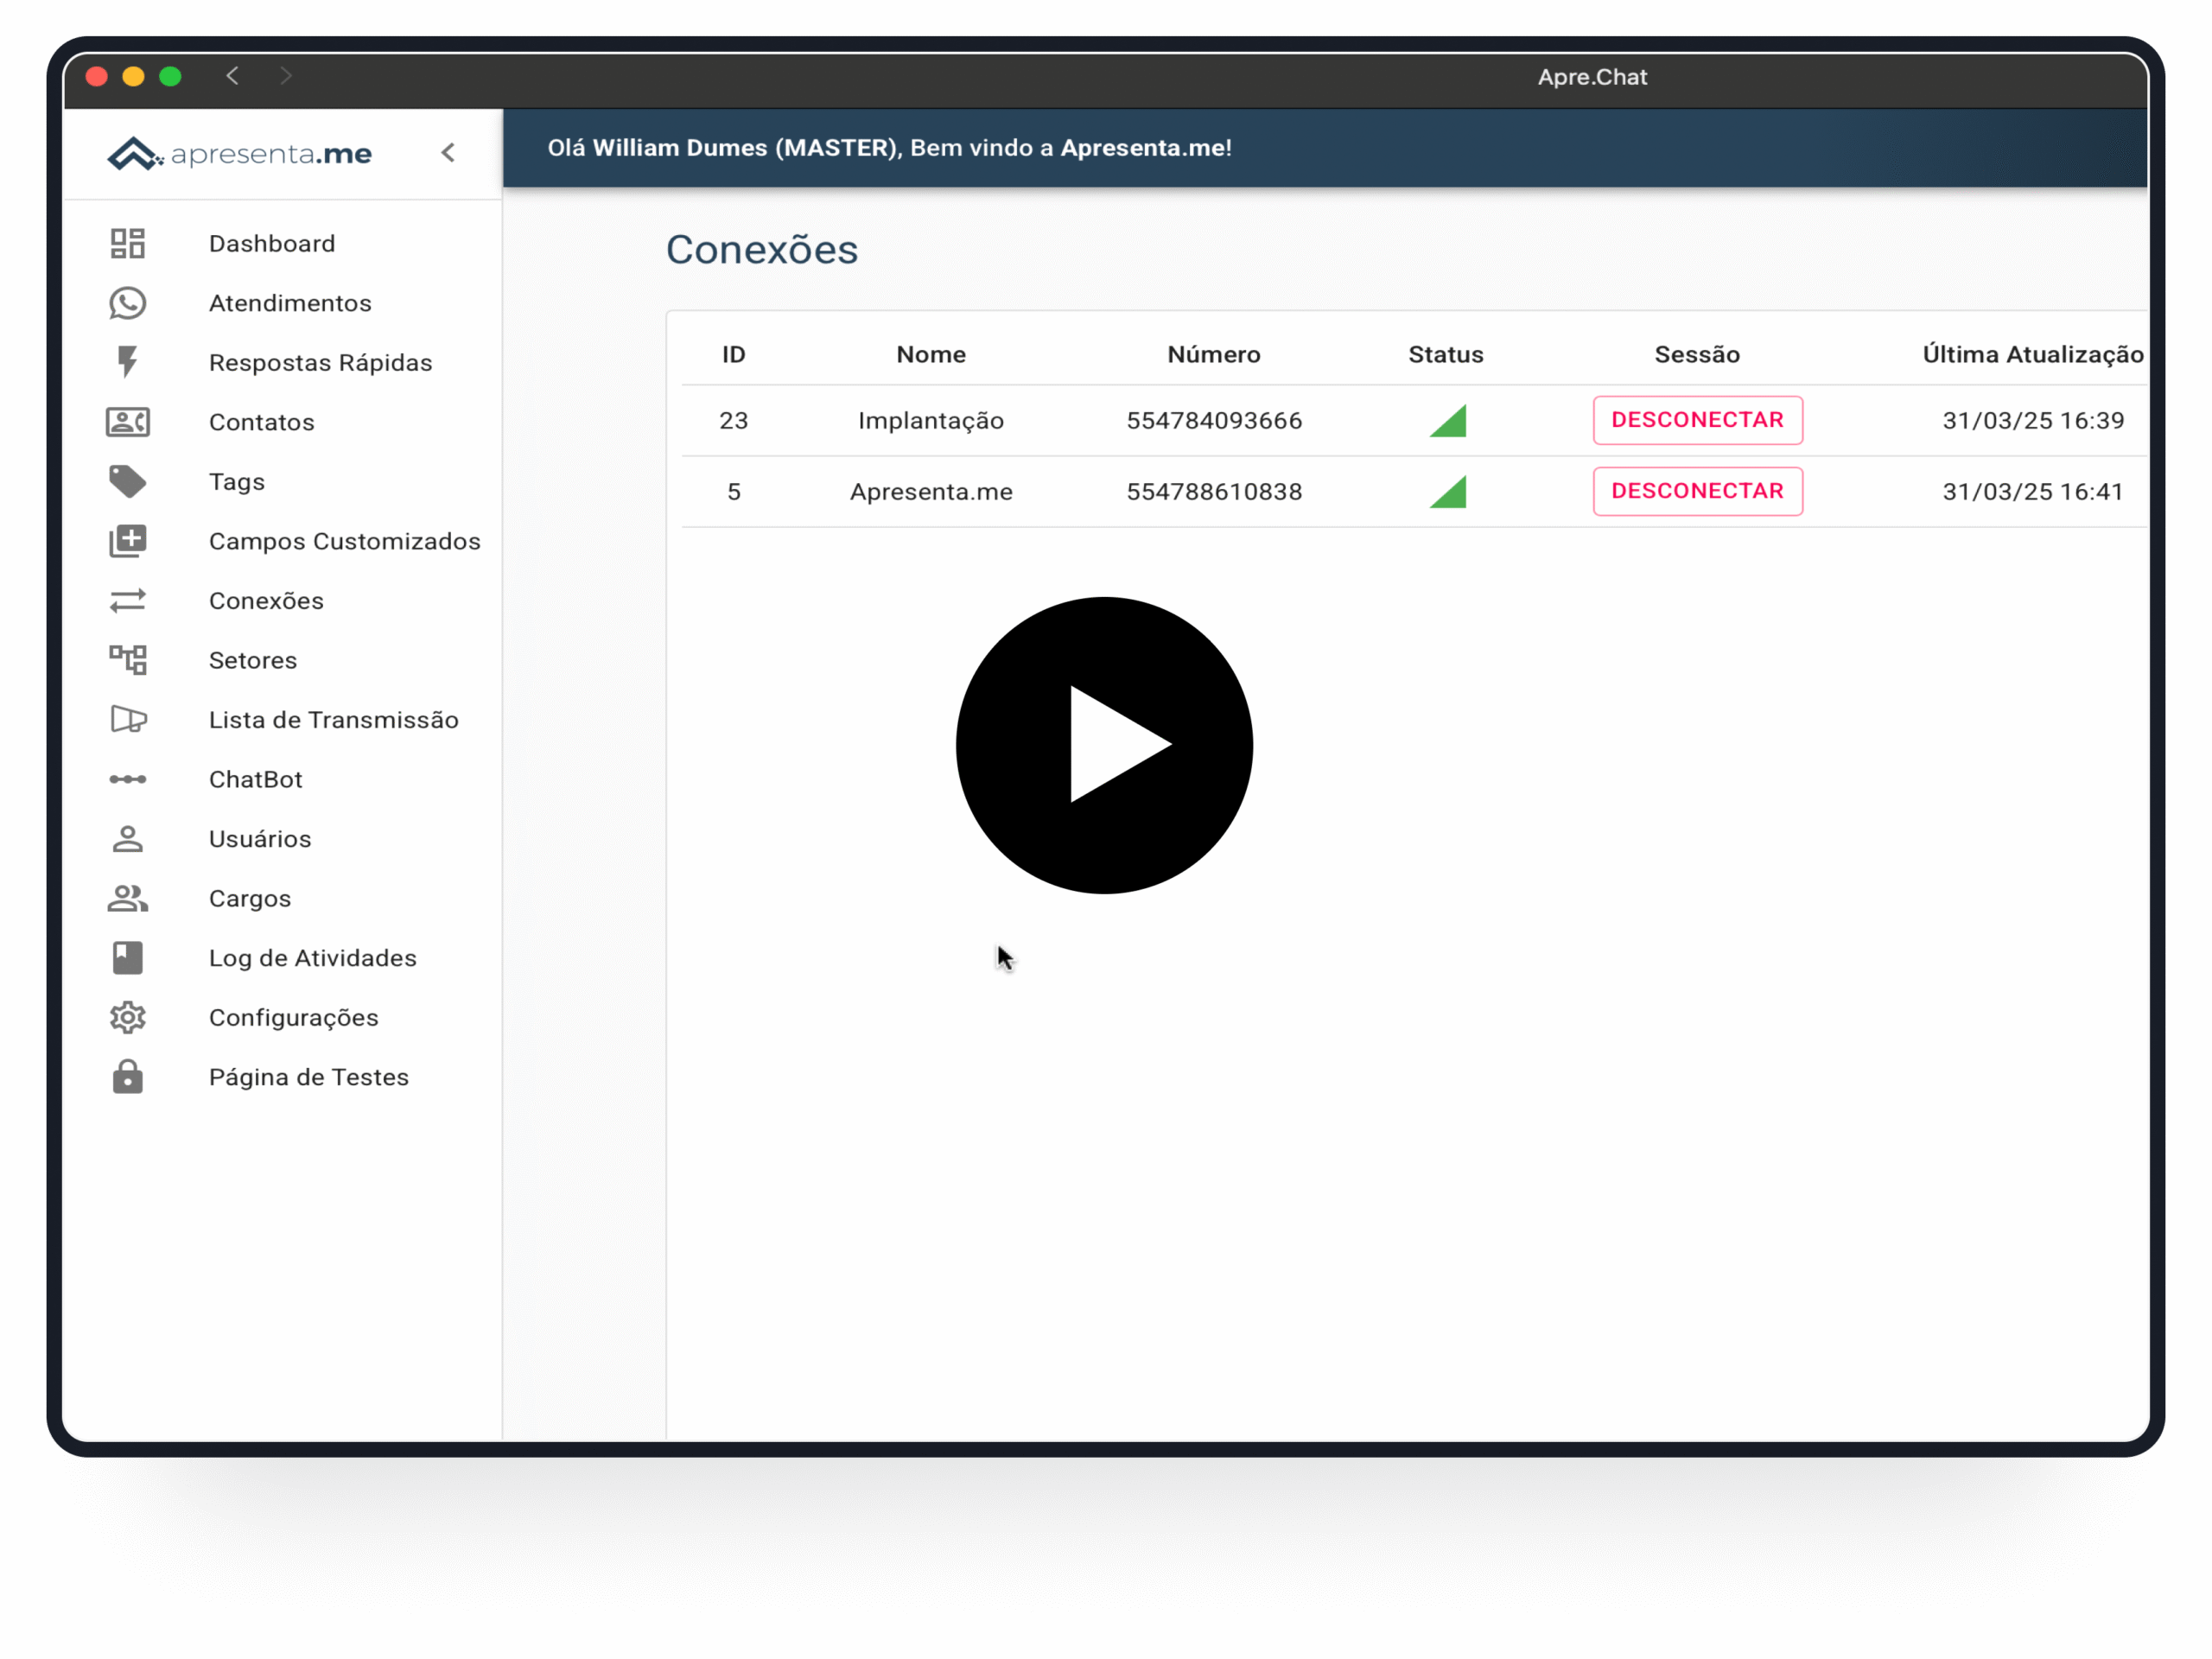Disconnect the Implantação session
Screen dimensions: 2212x1659
pyautogui.click(x=1697, y=420)
